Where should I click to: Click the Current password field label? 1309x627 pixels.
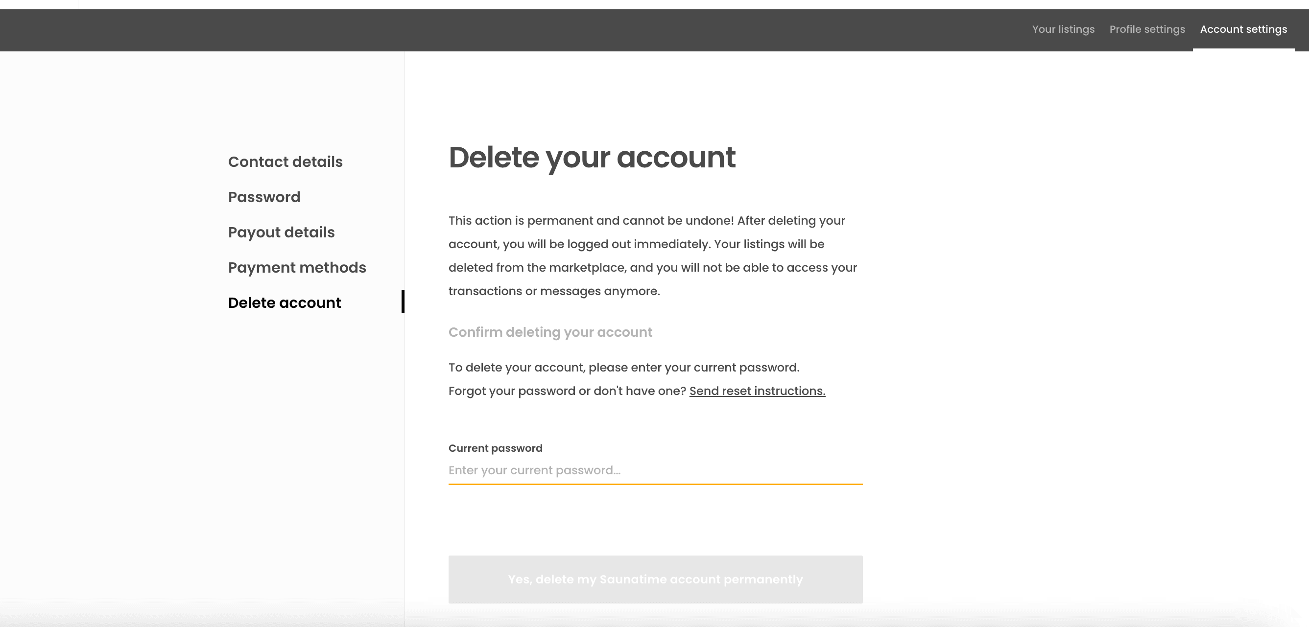(x=495, y=448)
